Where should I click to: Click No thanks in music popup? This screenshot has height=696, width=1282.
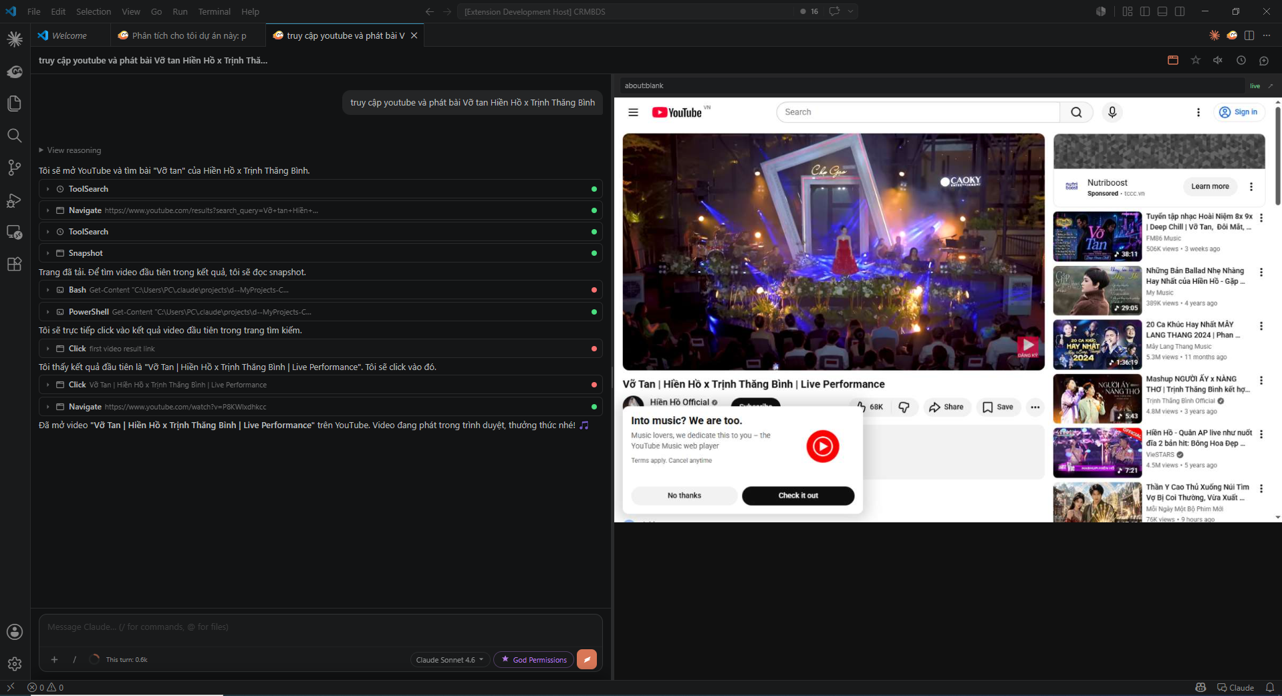[x=684, y=496]
